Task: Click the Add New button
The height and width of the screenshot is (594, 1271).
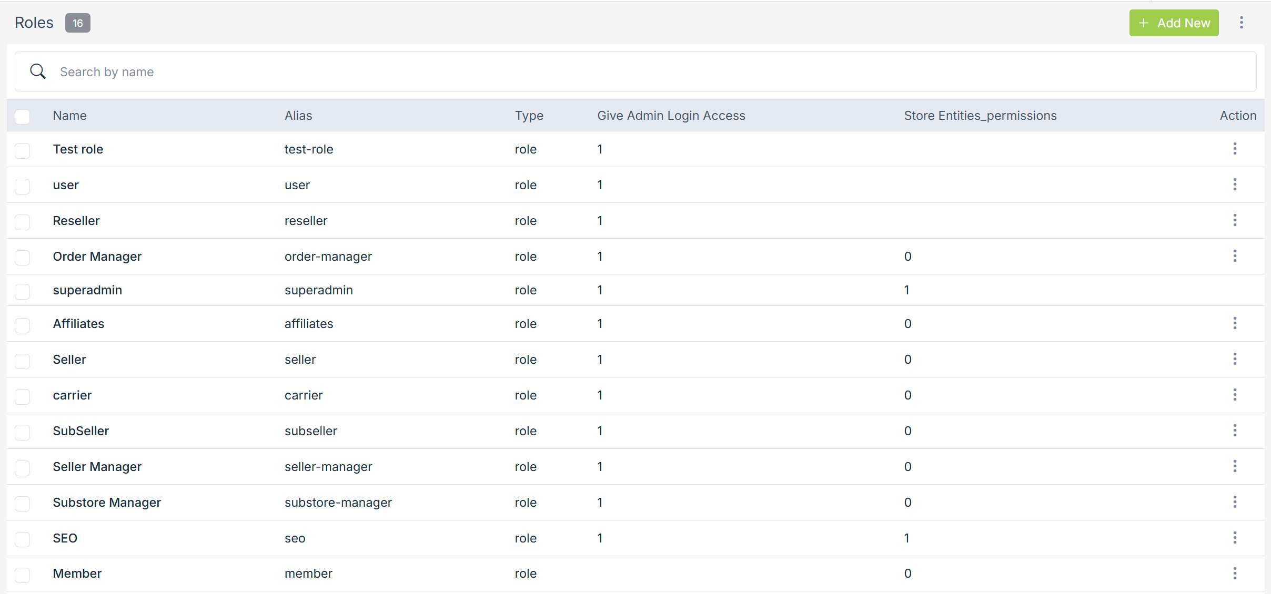Action: click(1174, 23)
